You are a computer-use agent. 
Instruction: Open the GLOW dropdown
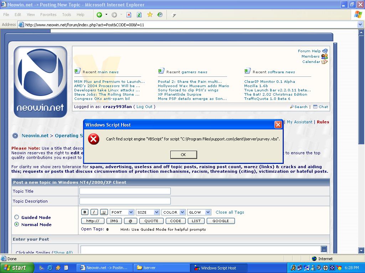[199, 212]
